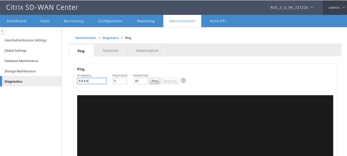Open the Monitoring menu
The height and width of the screenshot is (156, 347).
pos(74,21)
